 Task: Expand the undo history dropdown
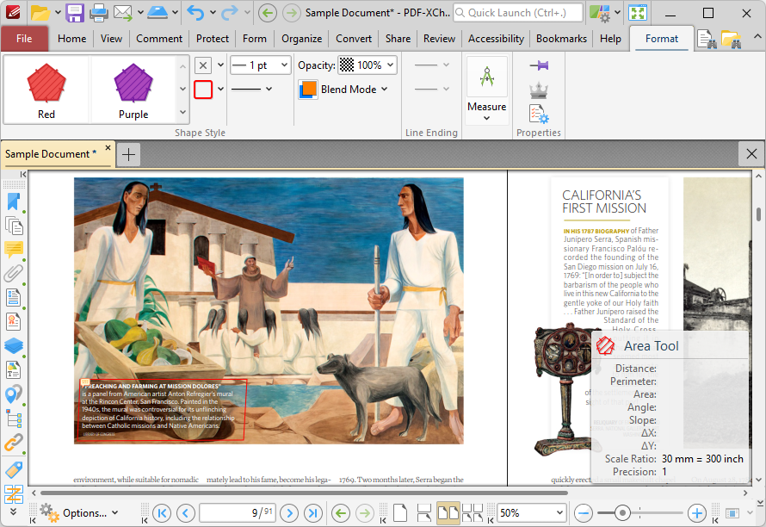pyautogui.click(x=213, y=13)
